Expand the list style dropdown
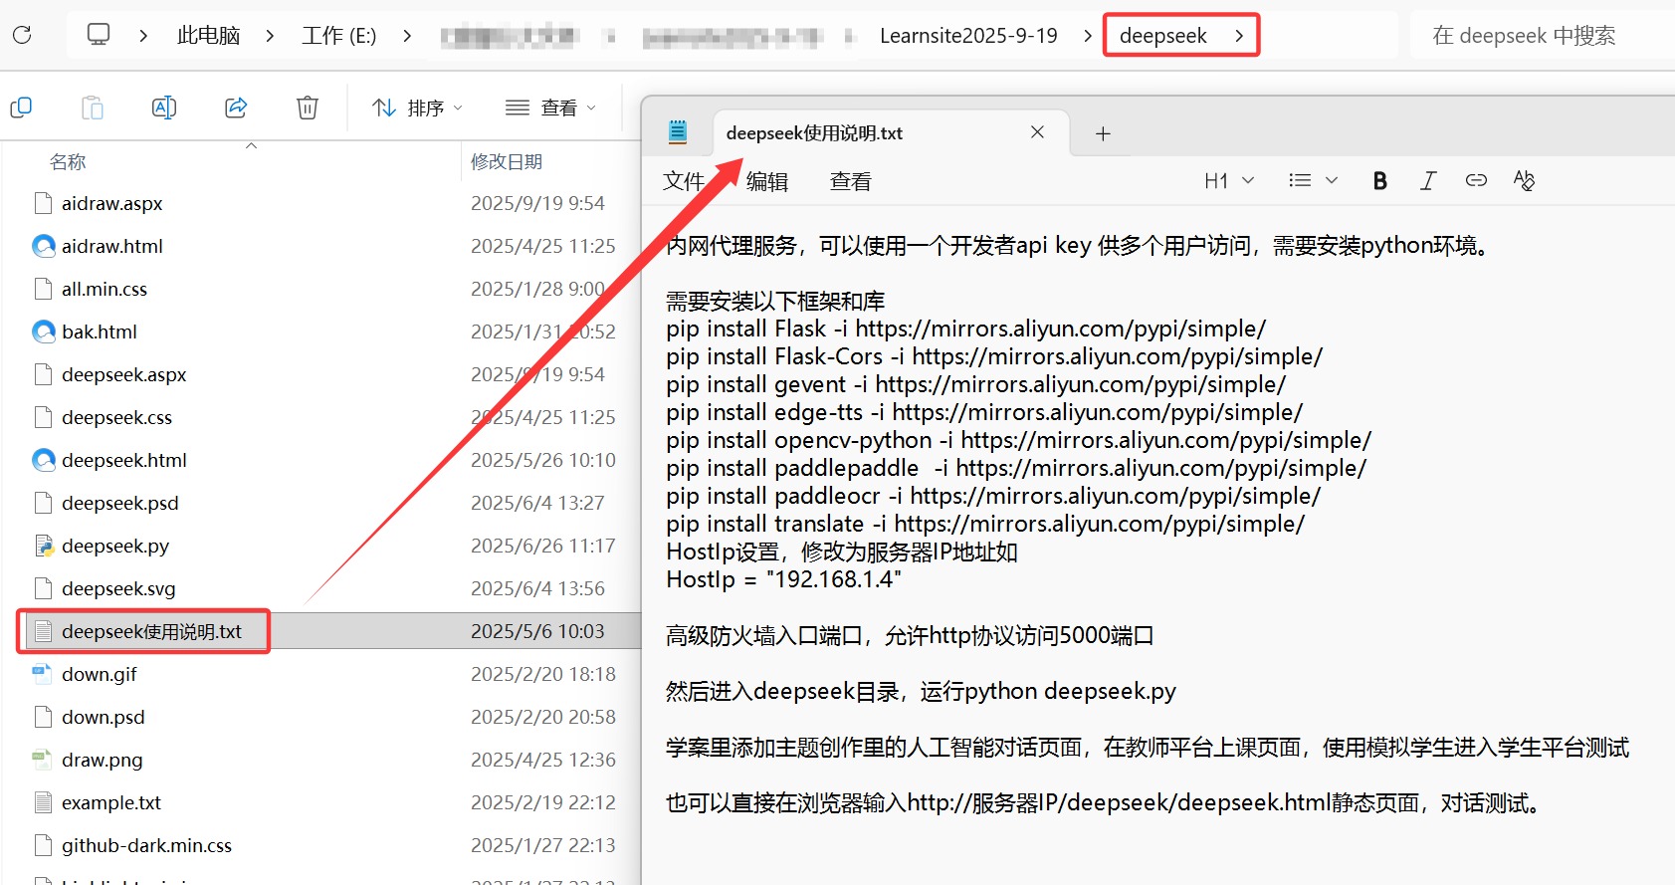The height and width of the screenshot is (885, 1675). pos(1313,180)
